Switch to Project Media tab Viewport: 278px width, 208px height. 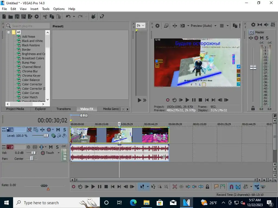coord(15,109)
